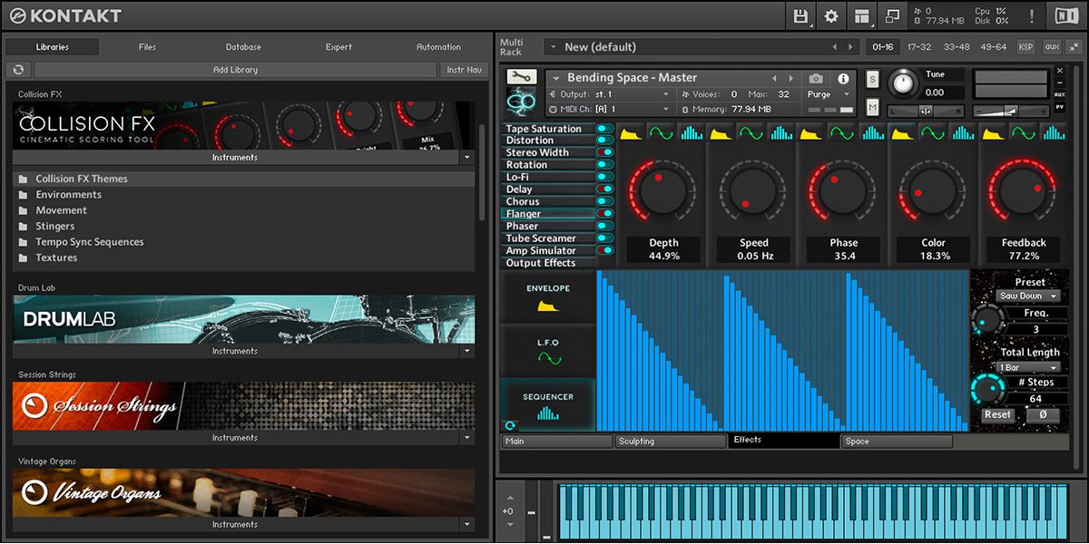Click the refresh libraries icon

click(x=18, y=70)
